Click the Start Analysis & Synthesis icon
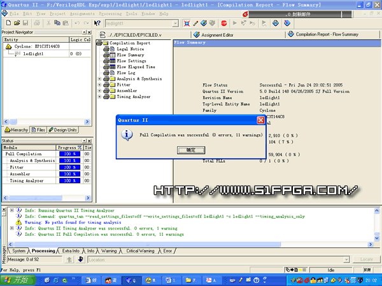This screenshot has width=382, height=286. (x=243, y=23)
